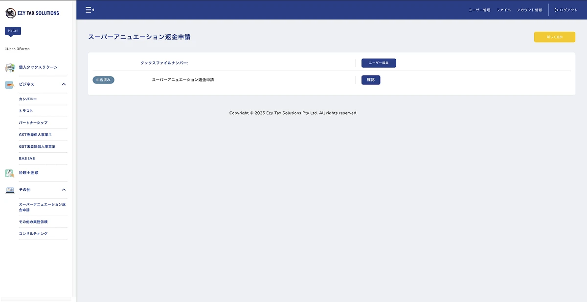
Task: Click the Ezy Tax Solutions logo
Action: (32, 13)
